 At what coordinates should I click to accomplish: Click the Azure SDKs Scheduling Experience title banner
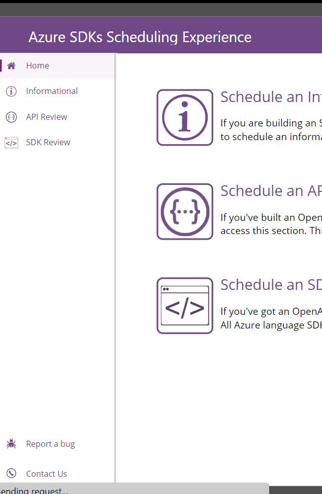(x=140, y=37)
